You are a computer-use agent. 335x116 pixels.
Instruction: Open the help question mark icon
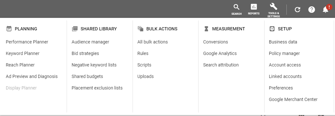312,10
